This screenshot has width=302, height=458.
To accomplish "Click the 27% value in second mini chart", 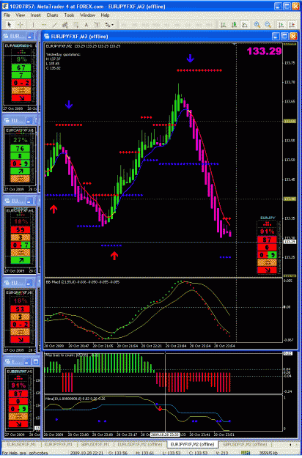I will (x=21, y=140).
